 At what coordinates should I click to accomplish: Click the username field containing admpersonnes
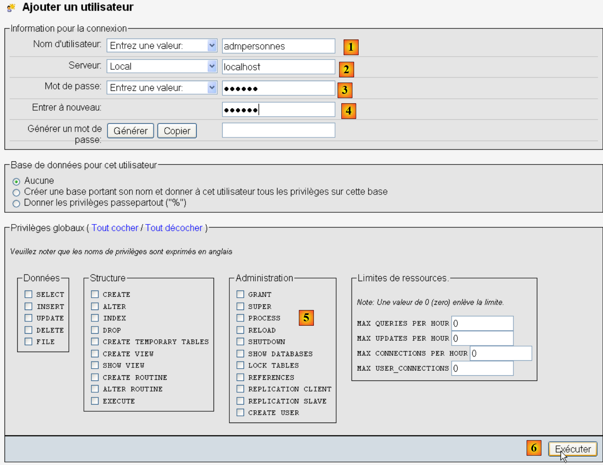pos(278,46)
